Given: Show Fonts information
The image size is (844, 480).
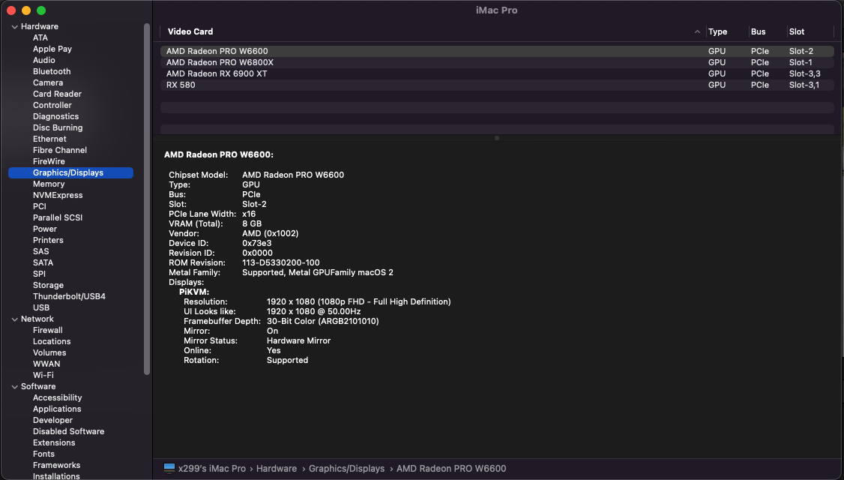Looking at the screenshot, I should click(43, 454).
